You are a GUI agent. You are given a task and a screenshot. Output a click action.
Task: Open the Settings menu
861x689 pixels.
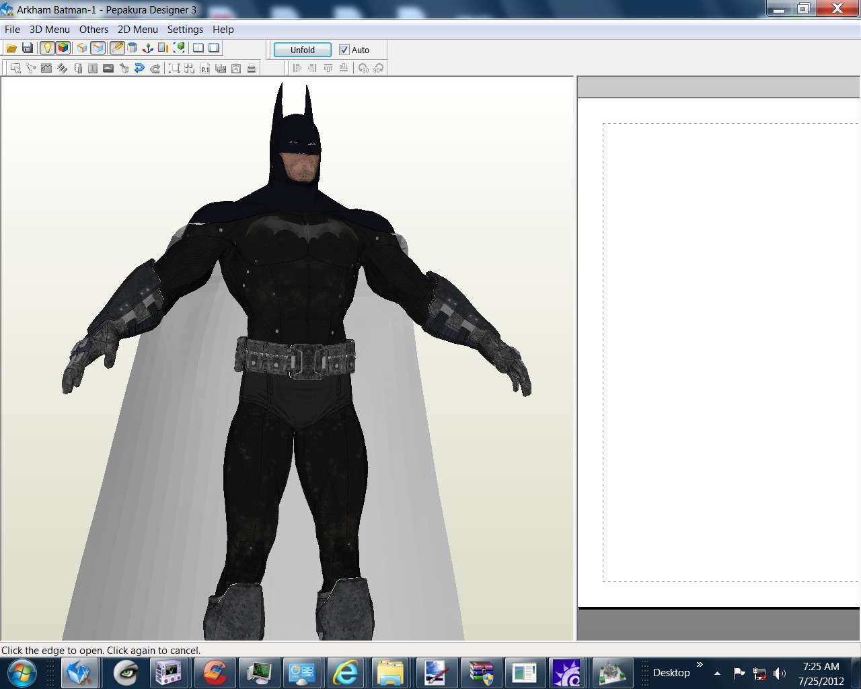[x=185, y=30]
